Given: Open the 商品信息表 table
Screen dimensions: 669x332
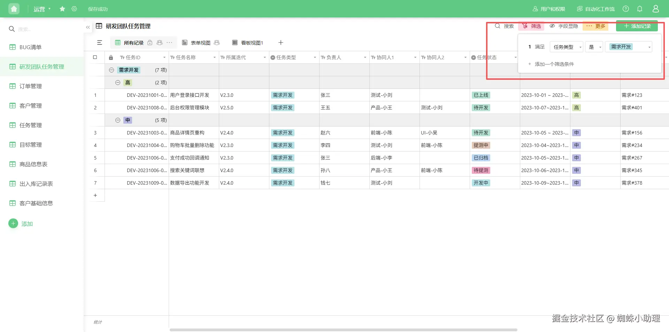Looking at the screenshot, I should tap(42, 164).
